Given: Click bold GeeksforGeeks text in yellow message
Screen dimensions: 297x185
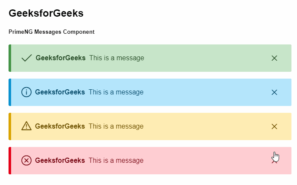Looking at the screenshot, I should (60, 126).
